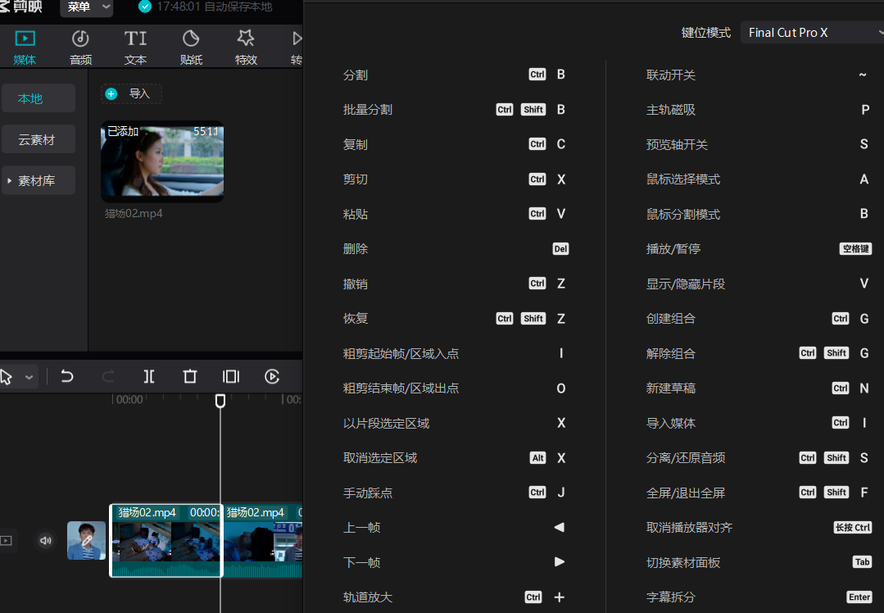Toggle the redo arrow icon
Screen dimensions: 884x613
pyautogui.click(x=107, y=376)
